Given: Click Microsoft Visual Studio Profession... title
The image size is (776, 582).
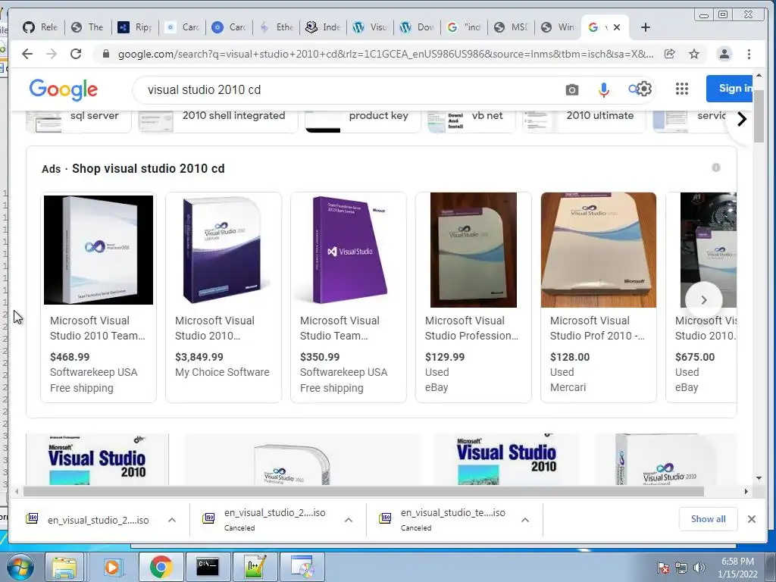Looking at the screenshot, I should tap(471, 328).
